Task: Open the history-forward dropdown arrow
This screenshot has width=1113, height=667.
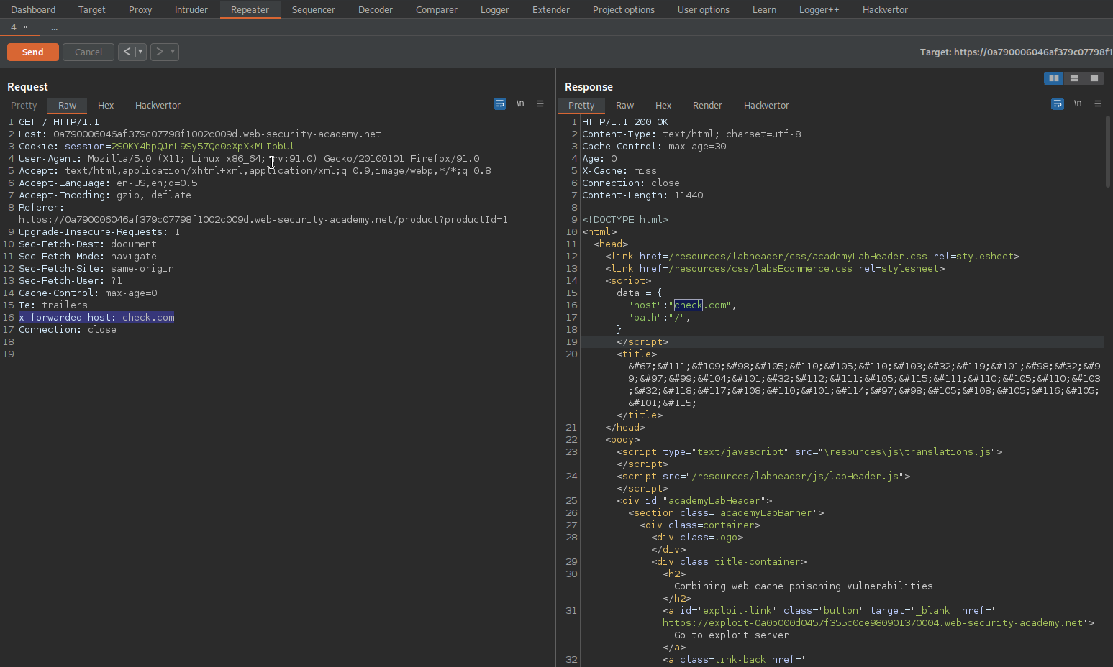Action: click(173, 52)
